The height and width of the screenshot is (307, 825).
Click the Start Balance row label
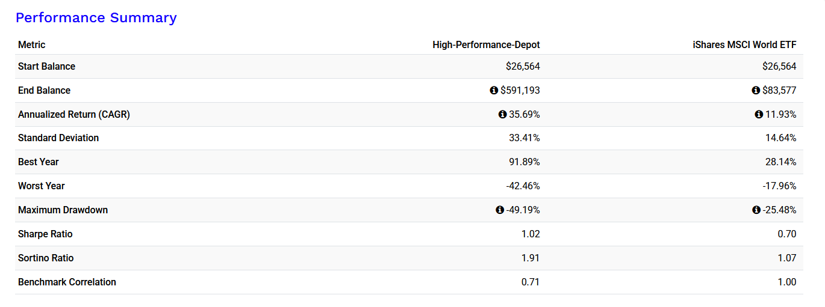click(46, 67)
